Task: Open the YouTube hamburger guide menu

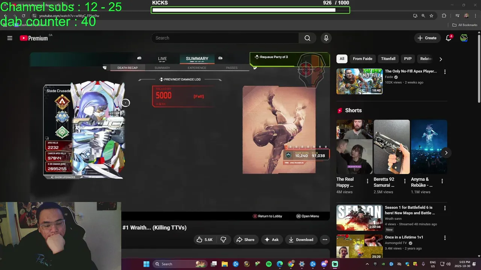Action: coord(10,38)
